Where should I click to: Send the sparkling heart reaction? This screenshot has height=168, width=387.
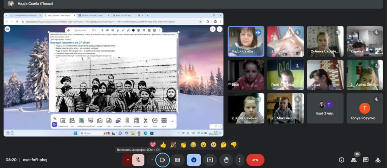click(153, 145)
